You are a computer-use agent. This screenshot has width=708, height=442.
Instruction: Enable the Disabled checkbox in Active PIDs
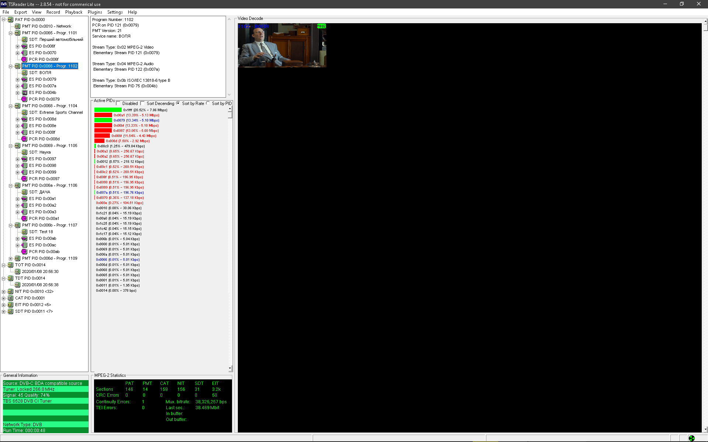[x=118, y=104]
